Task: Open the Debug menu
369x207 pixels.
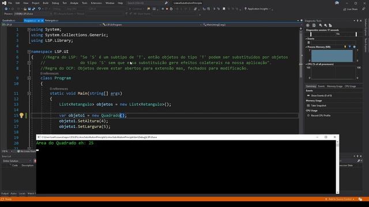Action: 55,3
